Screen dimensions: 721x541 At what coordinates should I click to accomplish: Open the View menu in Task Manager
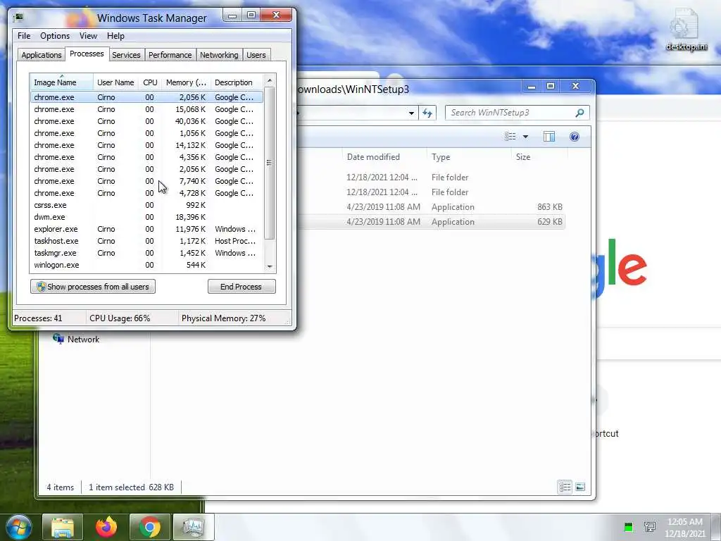click(88, 36)
